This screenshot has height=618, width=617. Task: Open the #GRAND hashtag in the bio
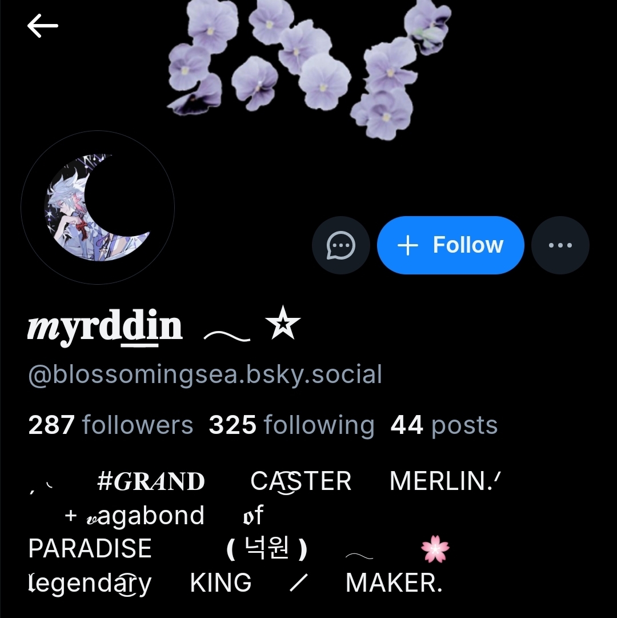(x=151, y=481)
